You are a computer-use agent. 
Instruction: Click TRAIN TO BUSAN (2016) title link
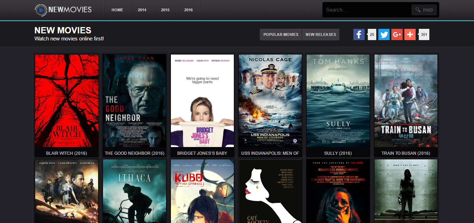pos(406,153)
